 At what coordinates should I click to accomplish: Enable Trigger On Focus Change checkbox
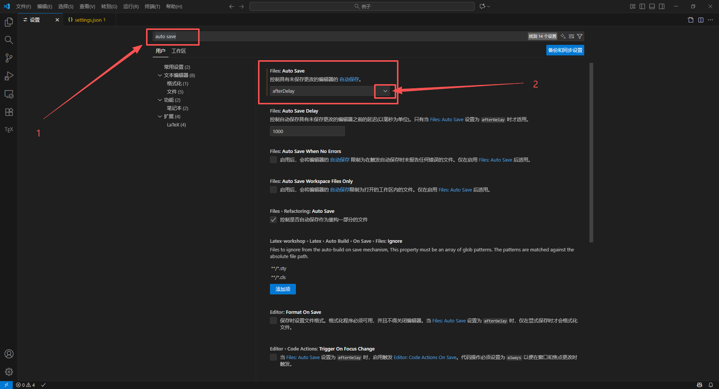click(273, 357)
